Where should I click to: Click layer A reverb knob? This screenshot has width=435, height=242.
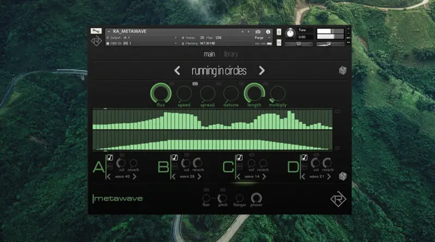(133, 163)
